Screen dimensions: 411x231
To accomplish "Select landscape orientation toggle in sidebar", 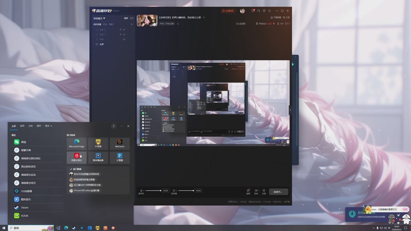I will [126, 18].
